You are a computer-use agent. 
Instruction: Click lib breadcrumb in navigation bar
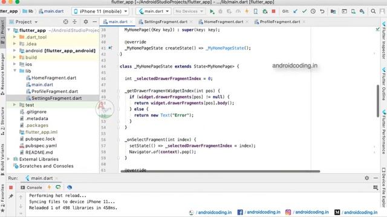point(28,11)
